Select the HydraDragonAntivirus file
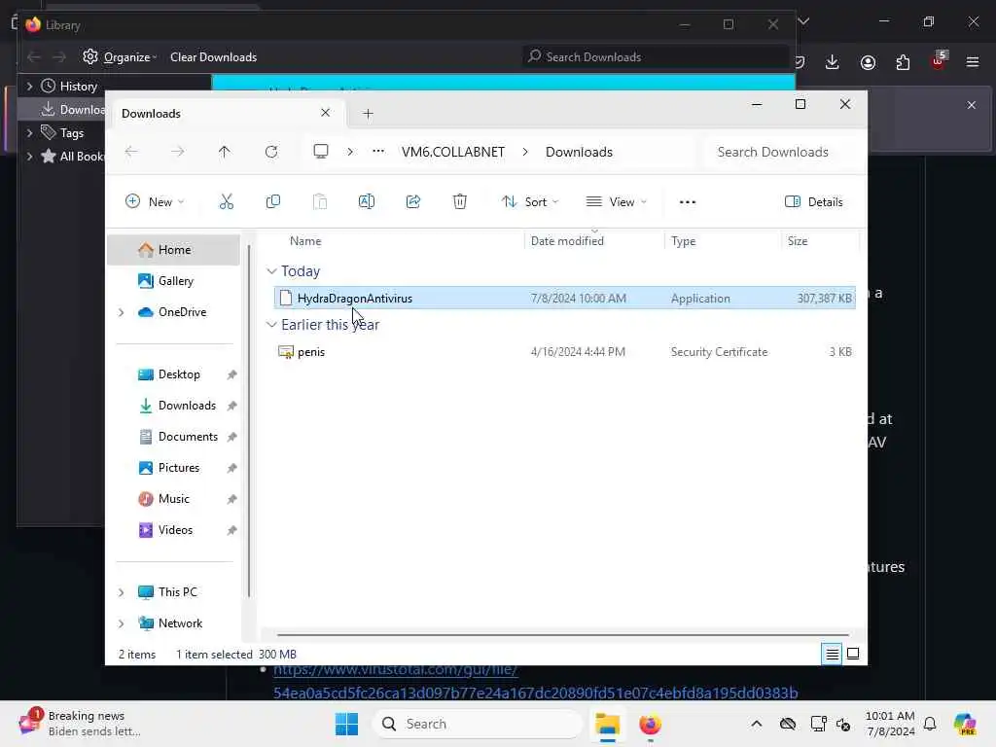 click(565, 298)
